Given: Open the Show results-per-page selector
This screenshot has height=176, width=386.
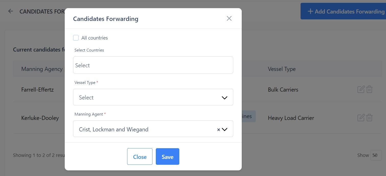Looking at the screenshot, I should click(376, 155).
